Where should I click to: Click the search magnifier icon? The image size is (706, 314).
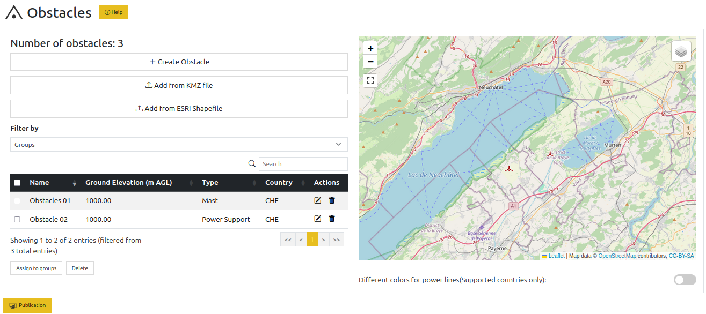(252, 164)
